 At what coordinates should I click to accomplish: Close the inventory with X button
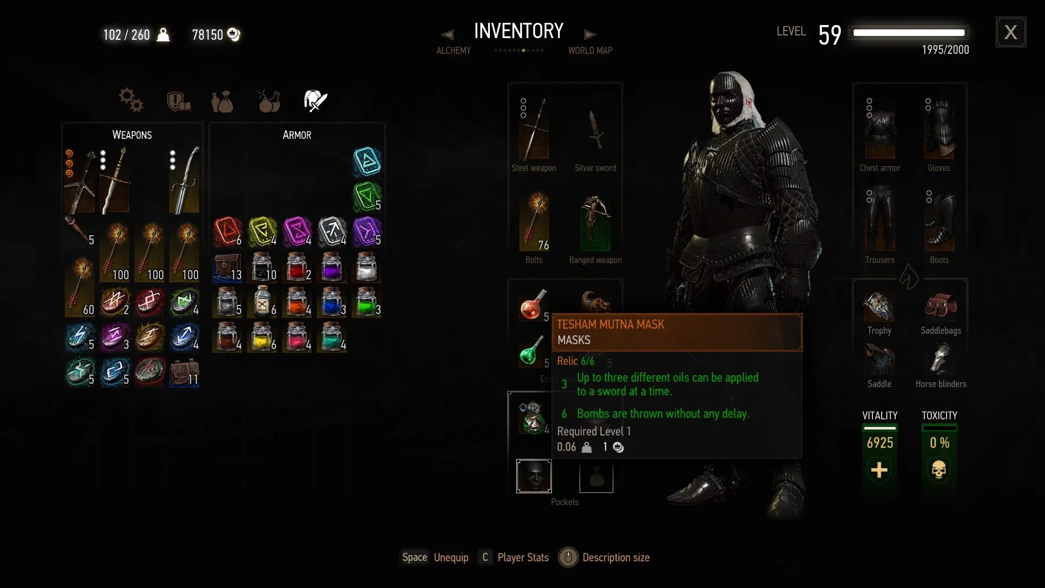click(x=1011, y=32)
